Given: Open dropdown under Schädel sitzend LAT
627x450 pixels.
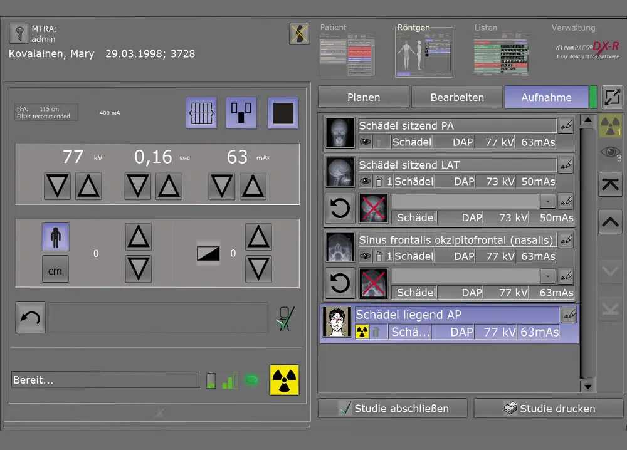Looking at the screenshot, I should [x=547, y=202].
